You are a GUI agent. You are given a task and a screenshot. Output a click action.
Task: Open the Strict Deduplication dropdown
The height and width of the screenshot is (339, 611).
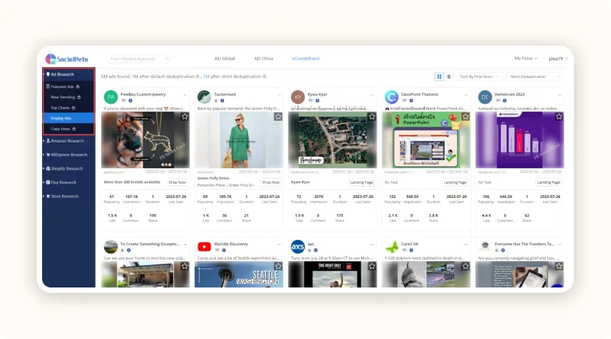(x=535, y=77)
